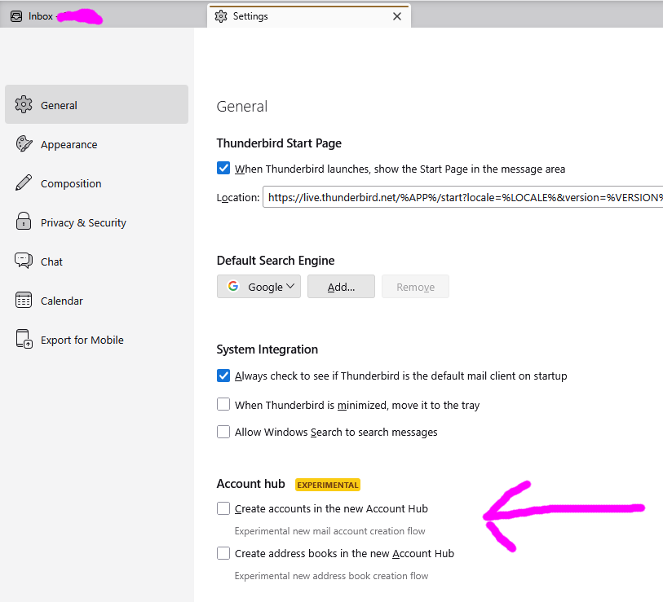Click the Start Page Location URL field

point(461,197)
